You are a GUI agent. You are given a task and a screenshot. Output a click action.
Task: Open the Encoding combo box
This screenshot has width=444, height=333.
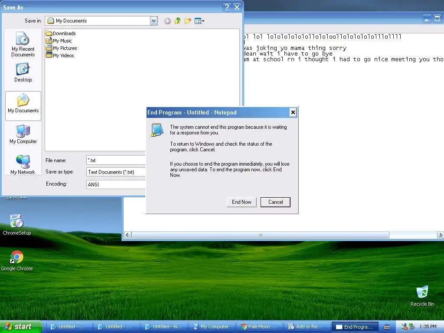(x=115, y=184)
